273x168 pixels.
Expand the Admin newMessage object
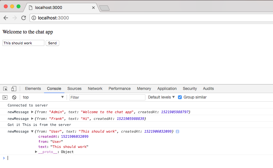pyautogui.click(x=32, y=112)
